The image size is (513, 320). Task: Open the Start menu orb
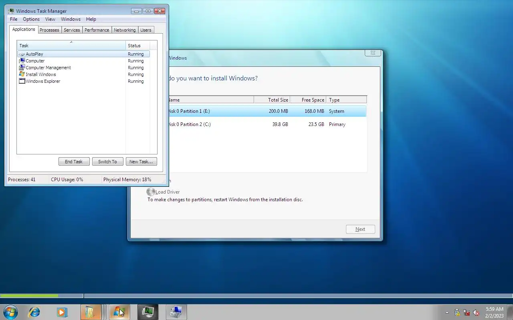(x=10, y=312)
